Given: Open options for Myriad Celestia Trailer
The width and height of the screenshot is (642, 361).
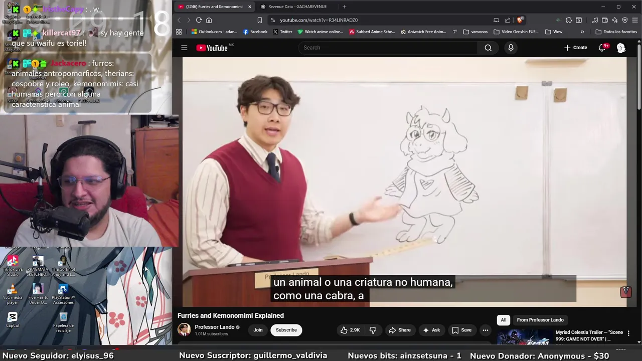Looking at the screenshot, I should click(628, 333).
